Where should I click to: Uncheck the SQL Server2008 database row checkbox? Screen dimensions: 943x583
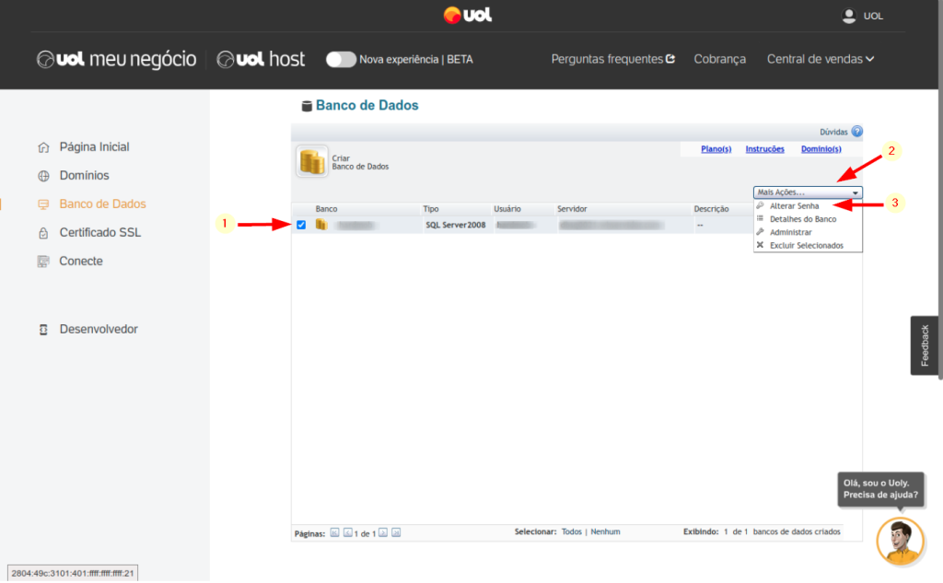pos(301,225)
